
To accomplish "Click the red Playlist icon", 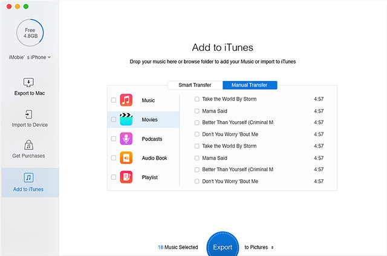I will [126, 177].
